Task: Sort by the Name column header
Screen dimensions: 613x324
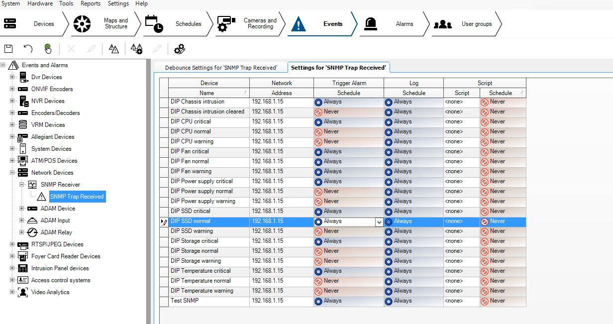Action: click(207, 93)
